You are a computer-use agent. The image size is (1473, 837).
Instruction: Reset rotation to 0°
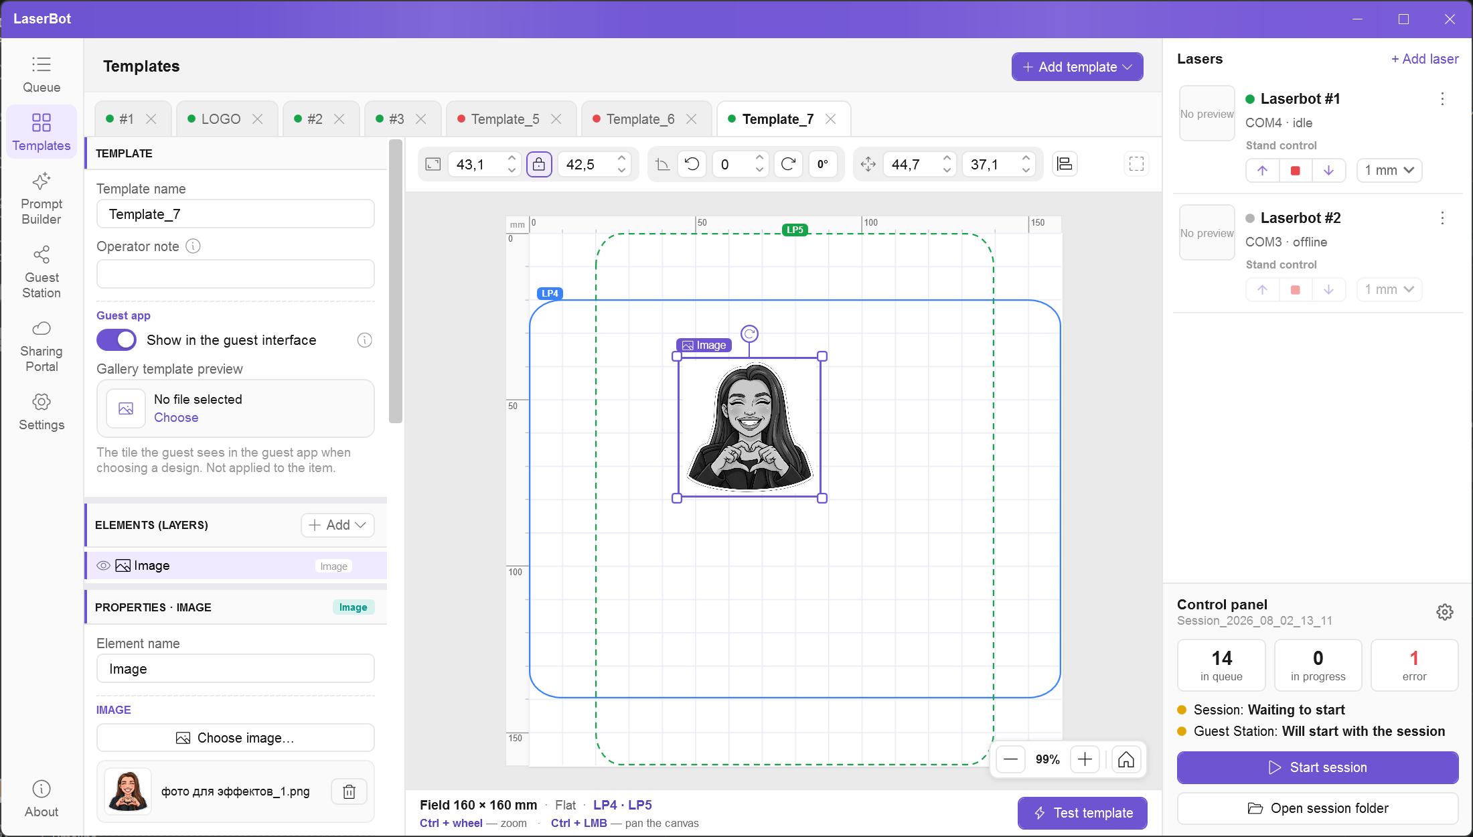[x=823, y=164]
